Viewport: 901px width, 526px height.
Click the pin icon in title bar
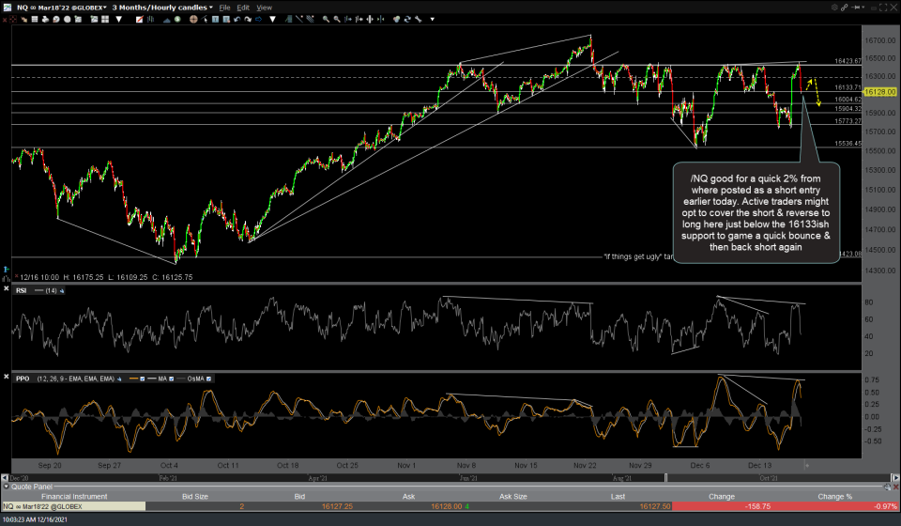click(856, 8)
